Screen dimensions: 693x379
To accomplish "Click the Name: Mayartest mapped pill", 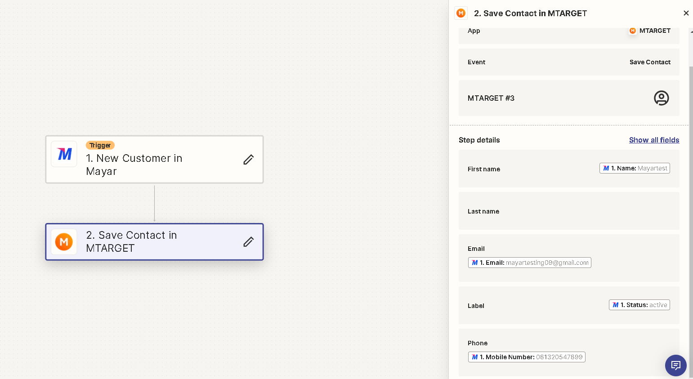I will [x=635, y=168].
